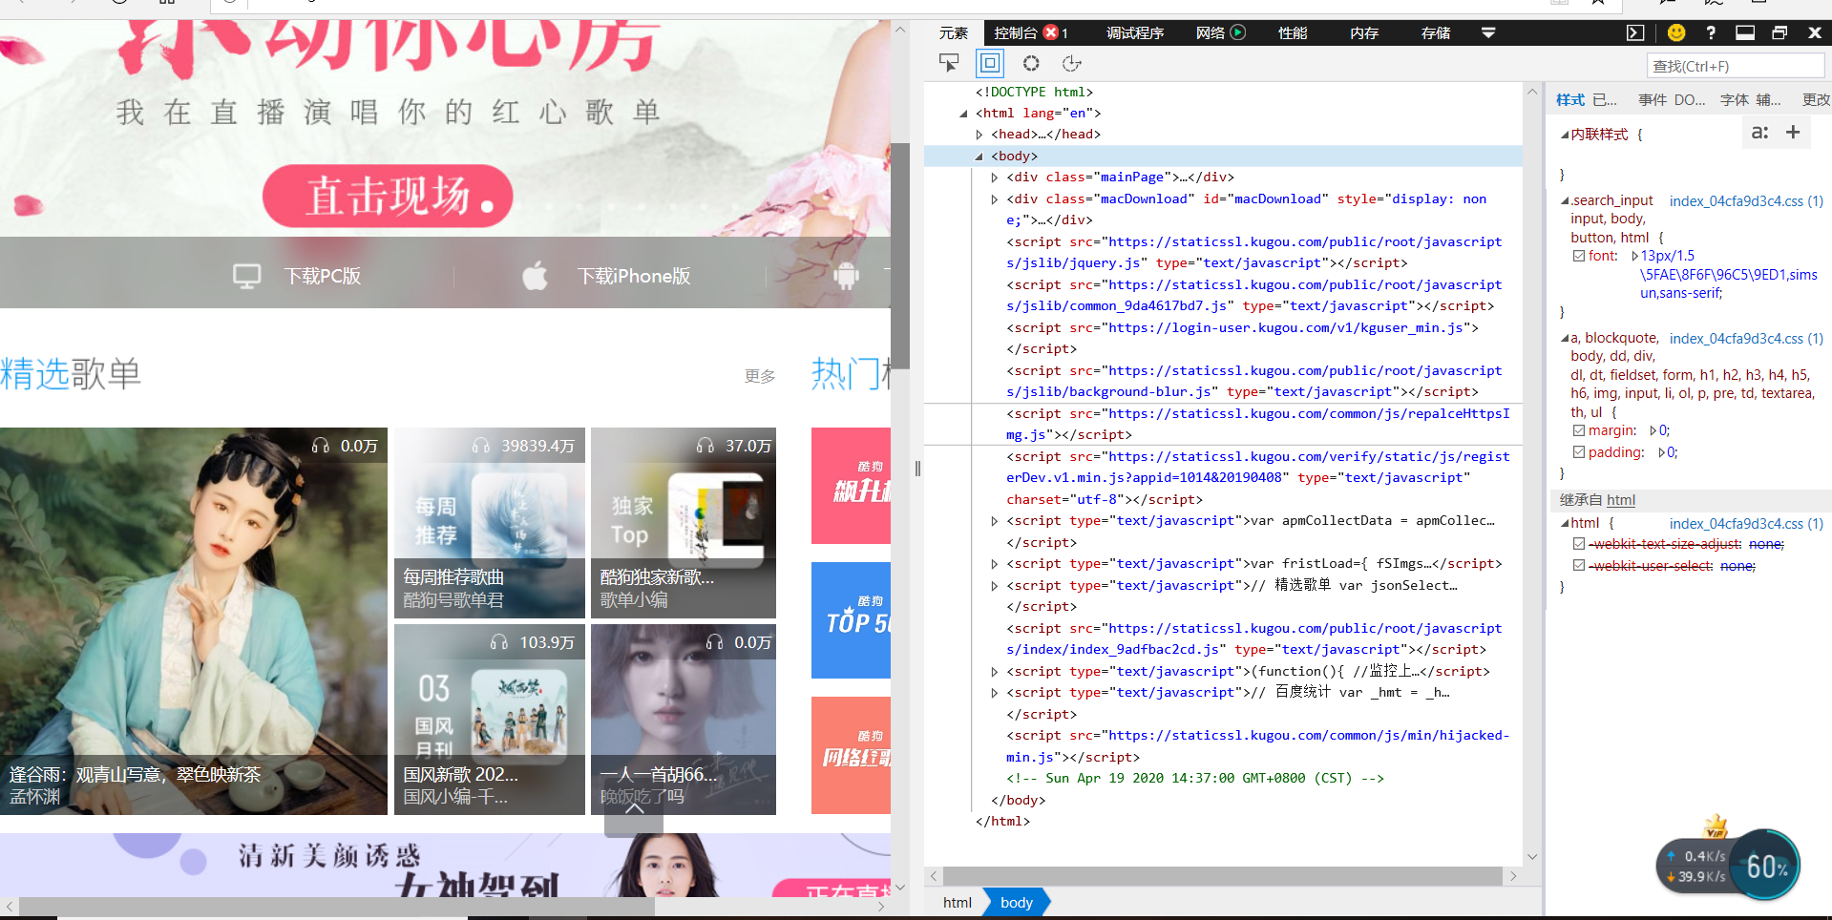Click the a: pseudo-class state button
This screenshot has height=920, width=1832.
pyautogui.click(x=1759, y=133)
